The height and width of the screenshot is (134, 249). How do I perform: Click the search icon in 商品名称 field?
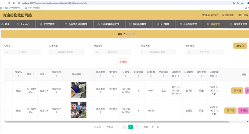pos(97,52)
